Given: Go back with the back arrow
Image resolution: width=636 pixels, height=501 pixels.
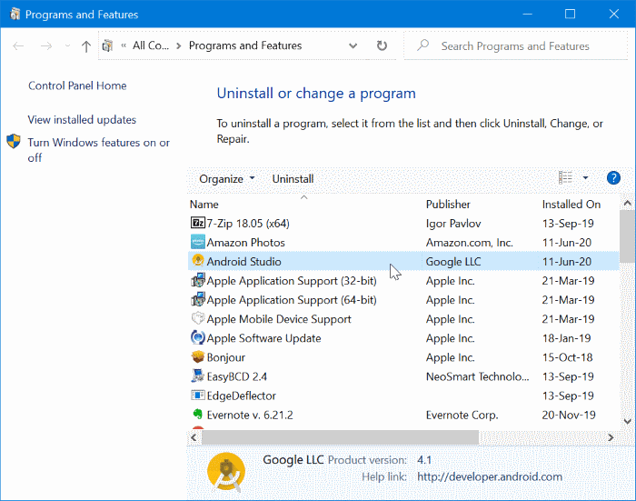Looking at the screenshot, I should coord(18,45).
